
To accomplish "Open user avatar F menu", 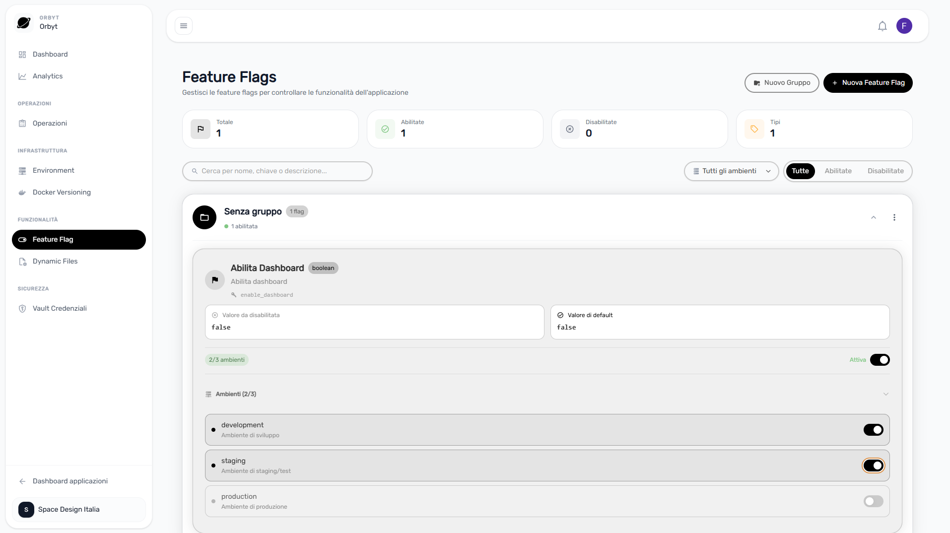I will pos(904,26).
